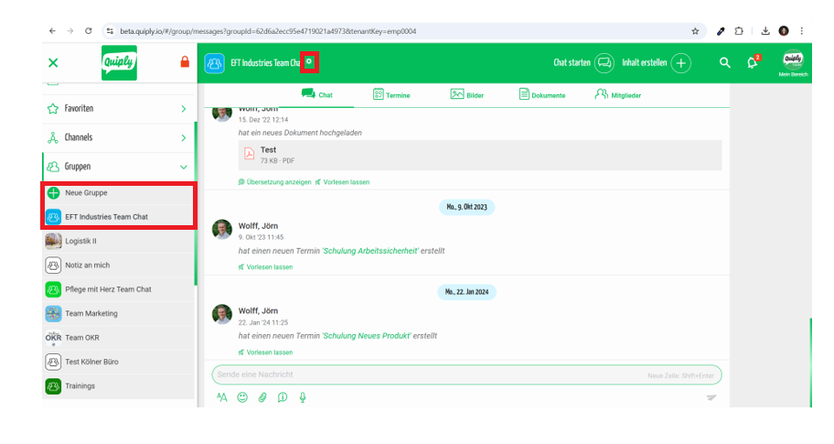Click the red lock icon

tap(185, 61)
